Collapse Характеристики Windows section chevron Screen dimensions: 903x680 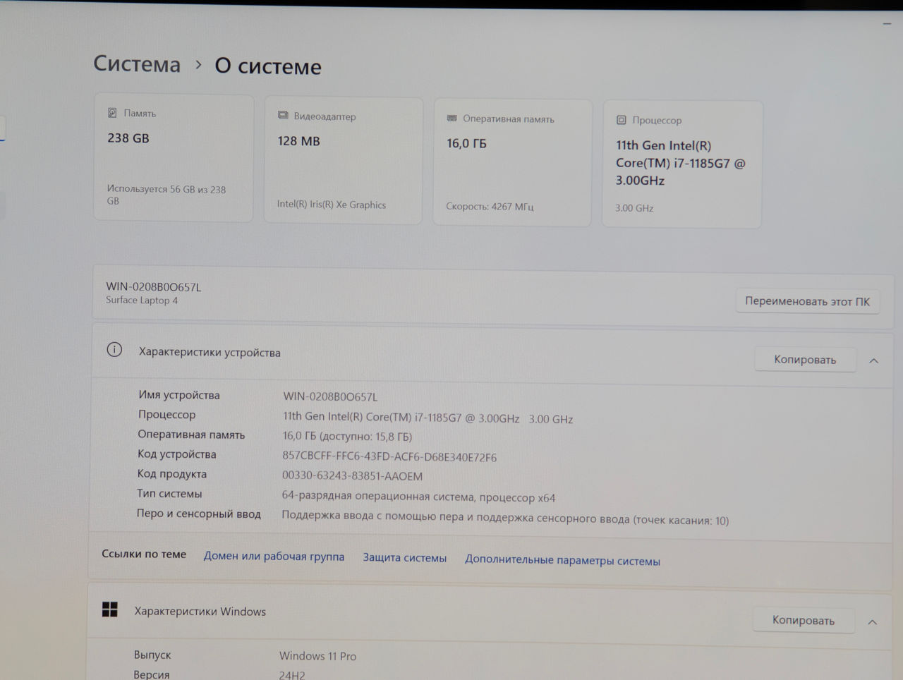(x=872, y=622)
